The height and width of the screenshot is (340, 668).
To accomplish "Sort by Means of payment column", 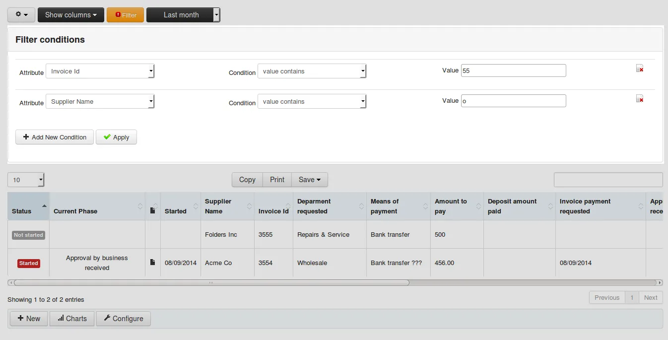I will click(x=399, y=206).
